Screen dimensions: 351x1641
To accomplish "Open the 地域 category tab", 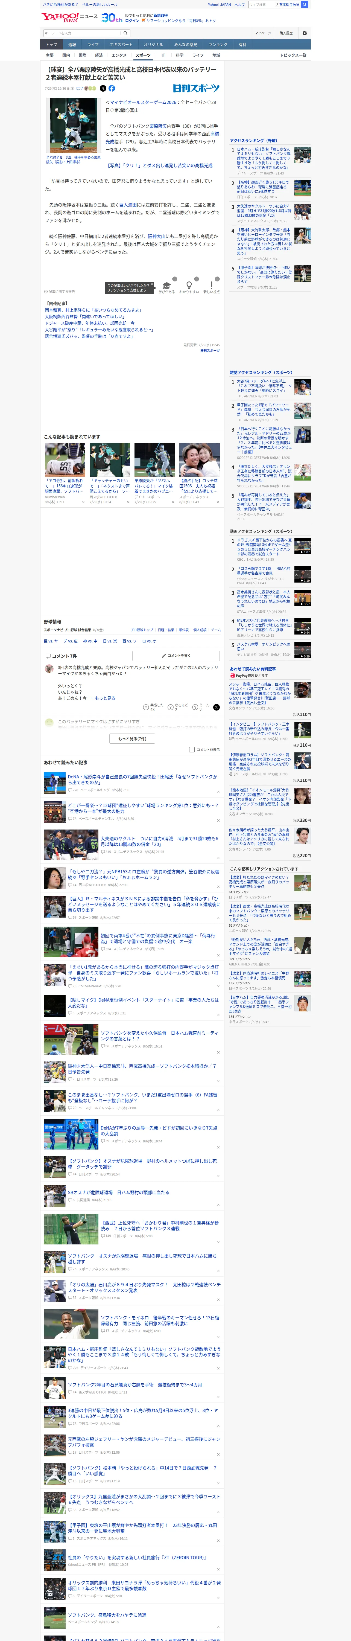I will click(216, 56).
